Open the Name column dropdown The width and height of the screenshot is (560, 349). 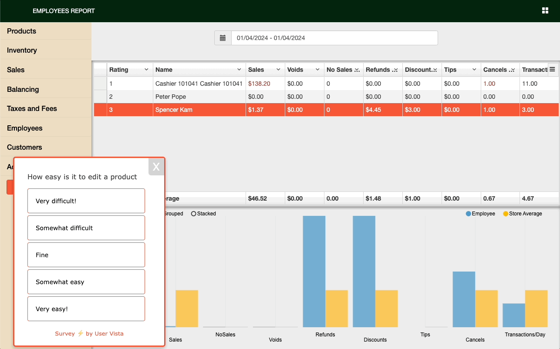[239, 69]
